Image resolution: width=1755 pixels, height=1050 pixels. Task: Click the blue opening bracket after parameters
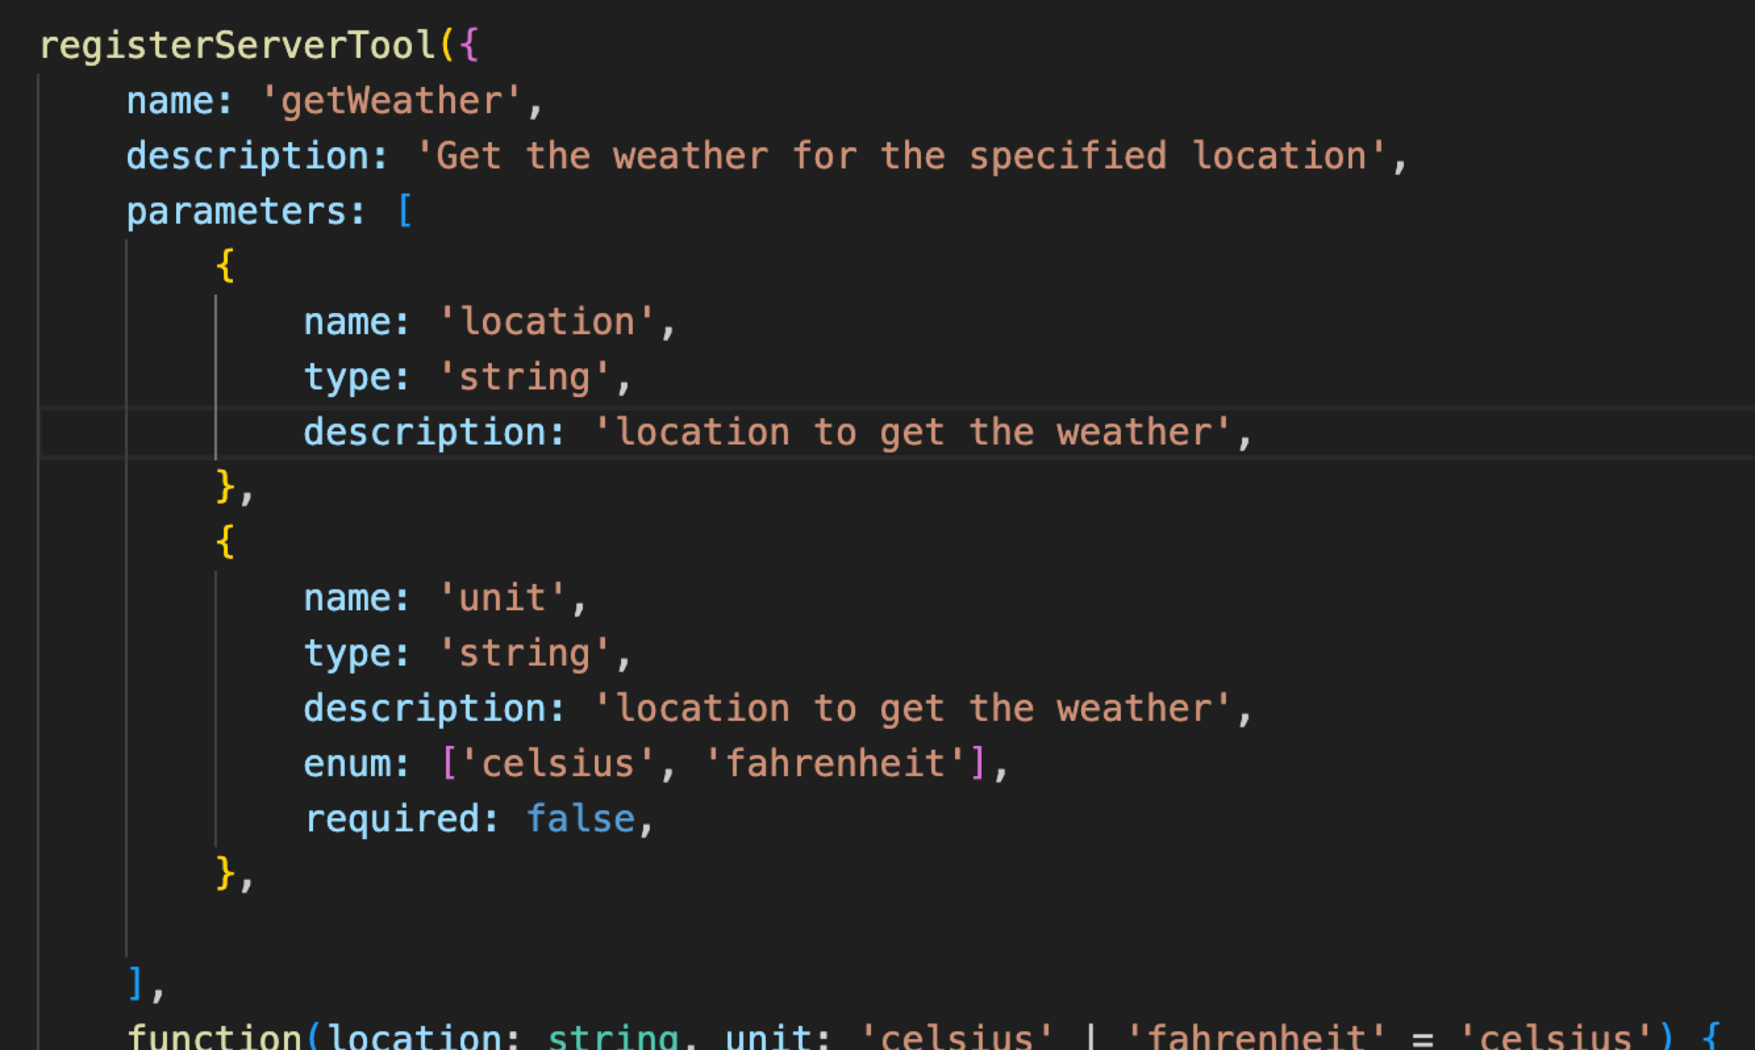[x=405, y=211]
